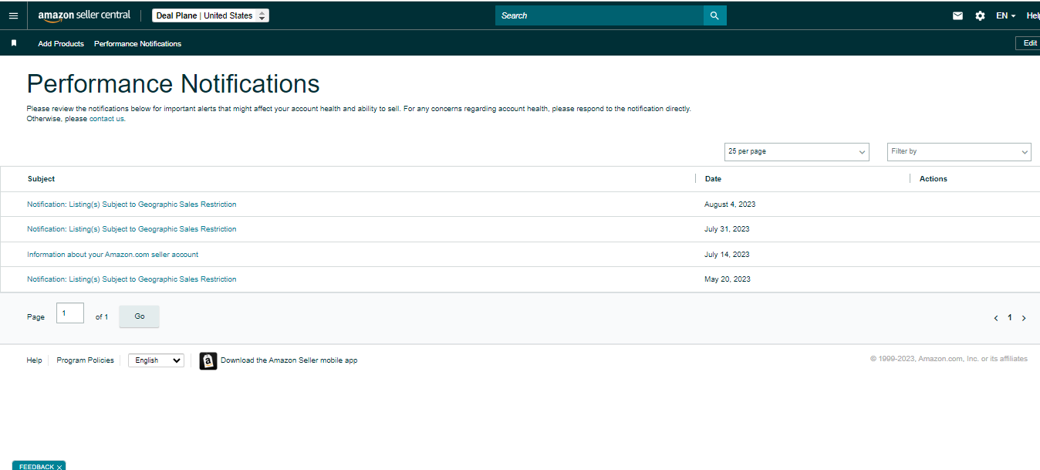Open the mail messages icon
Viewport: 1040px width, 470px height.
pyautogui.click(x=957, y=15)
